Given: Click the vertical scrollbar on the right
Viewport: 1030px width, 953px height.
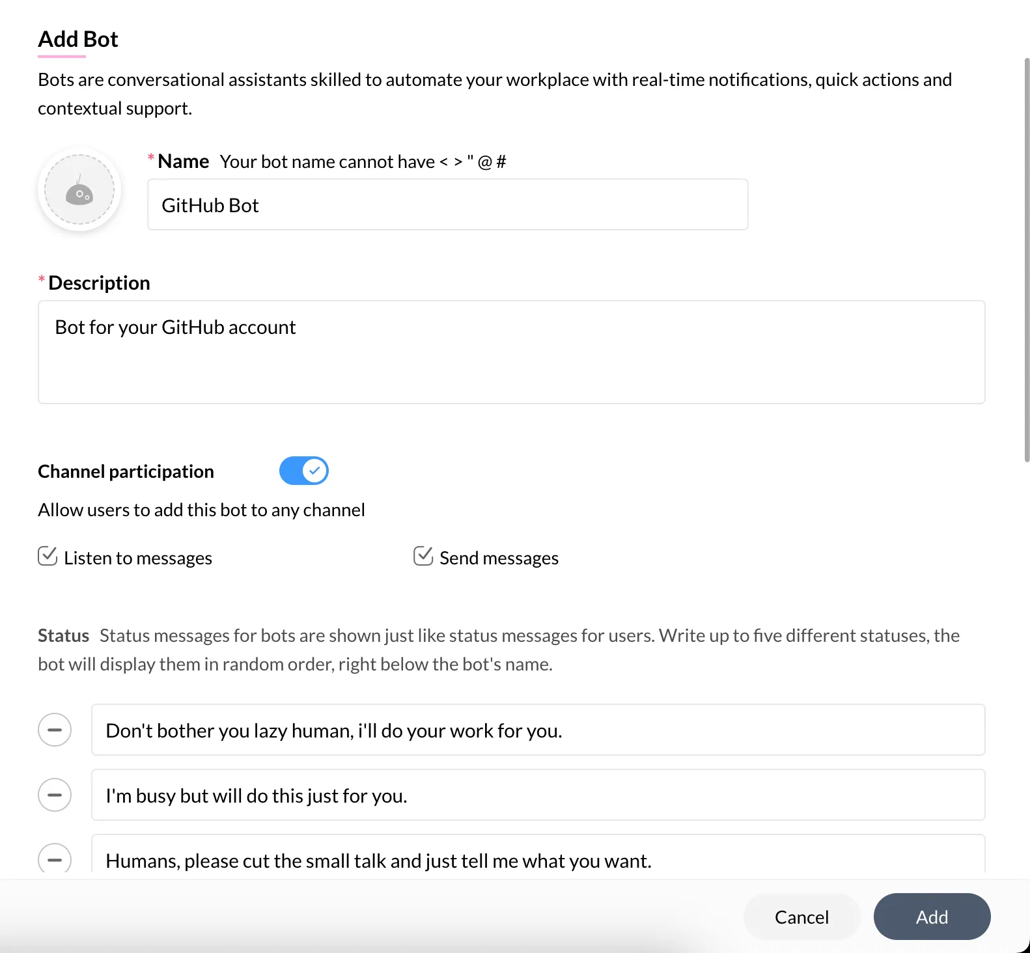Looking at the screenshot, I should point(1027,260).
